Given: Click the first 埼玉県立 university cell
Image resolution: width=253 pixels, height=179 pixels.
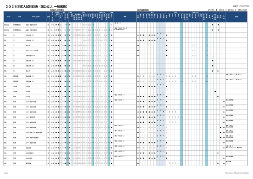Looking at the screenshot, I should pyautogui.click(x=7, y=24).
